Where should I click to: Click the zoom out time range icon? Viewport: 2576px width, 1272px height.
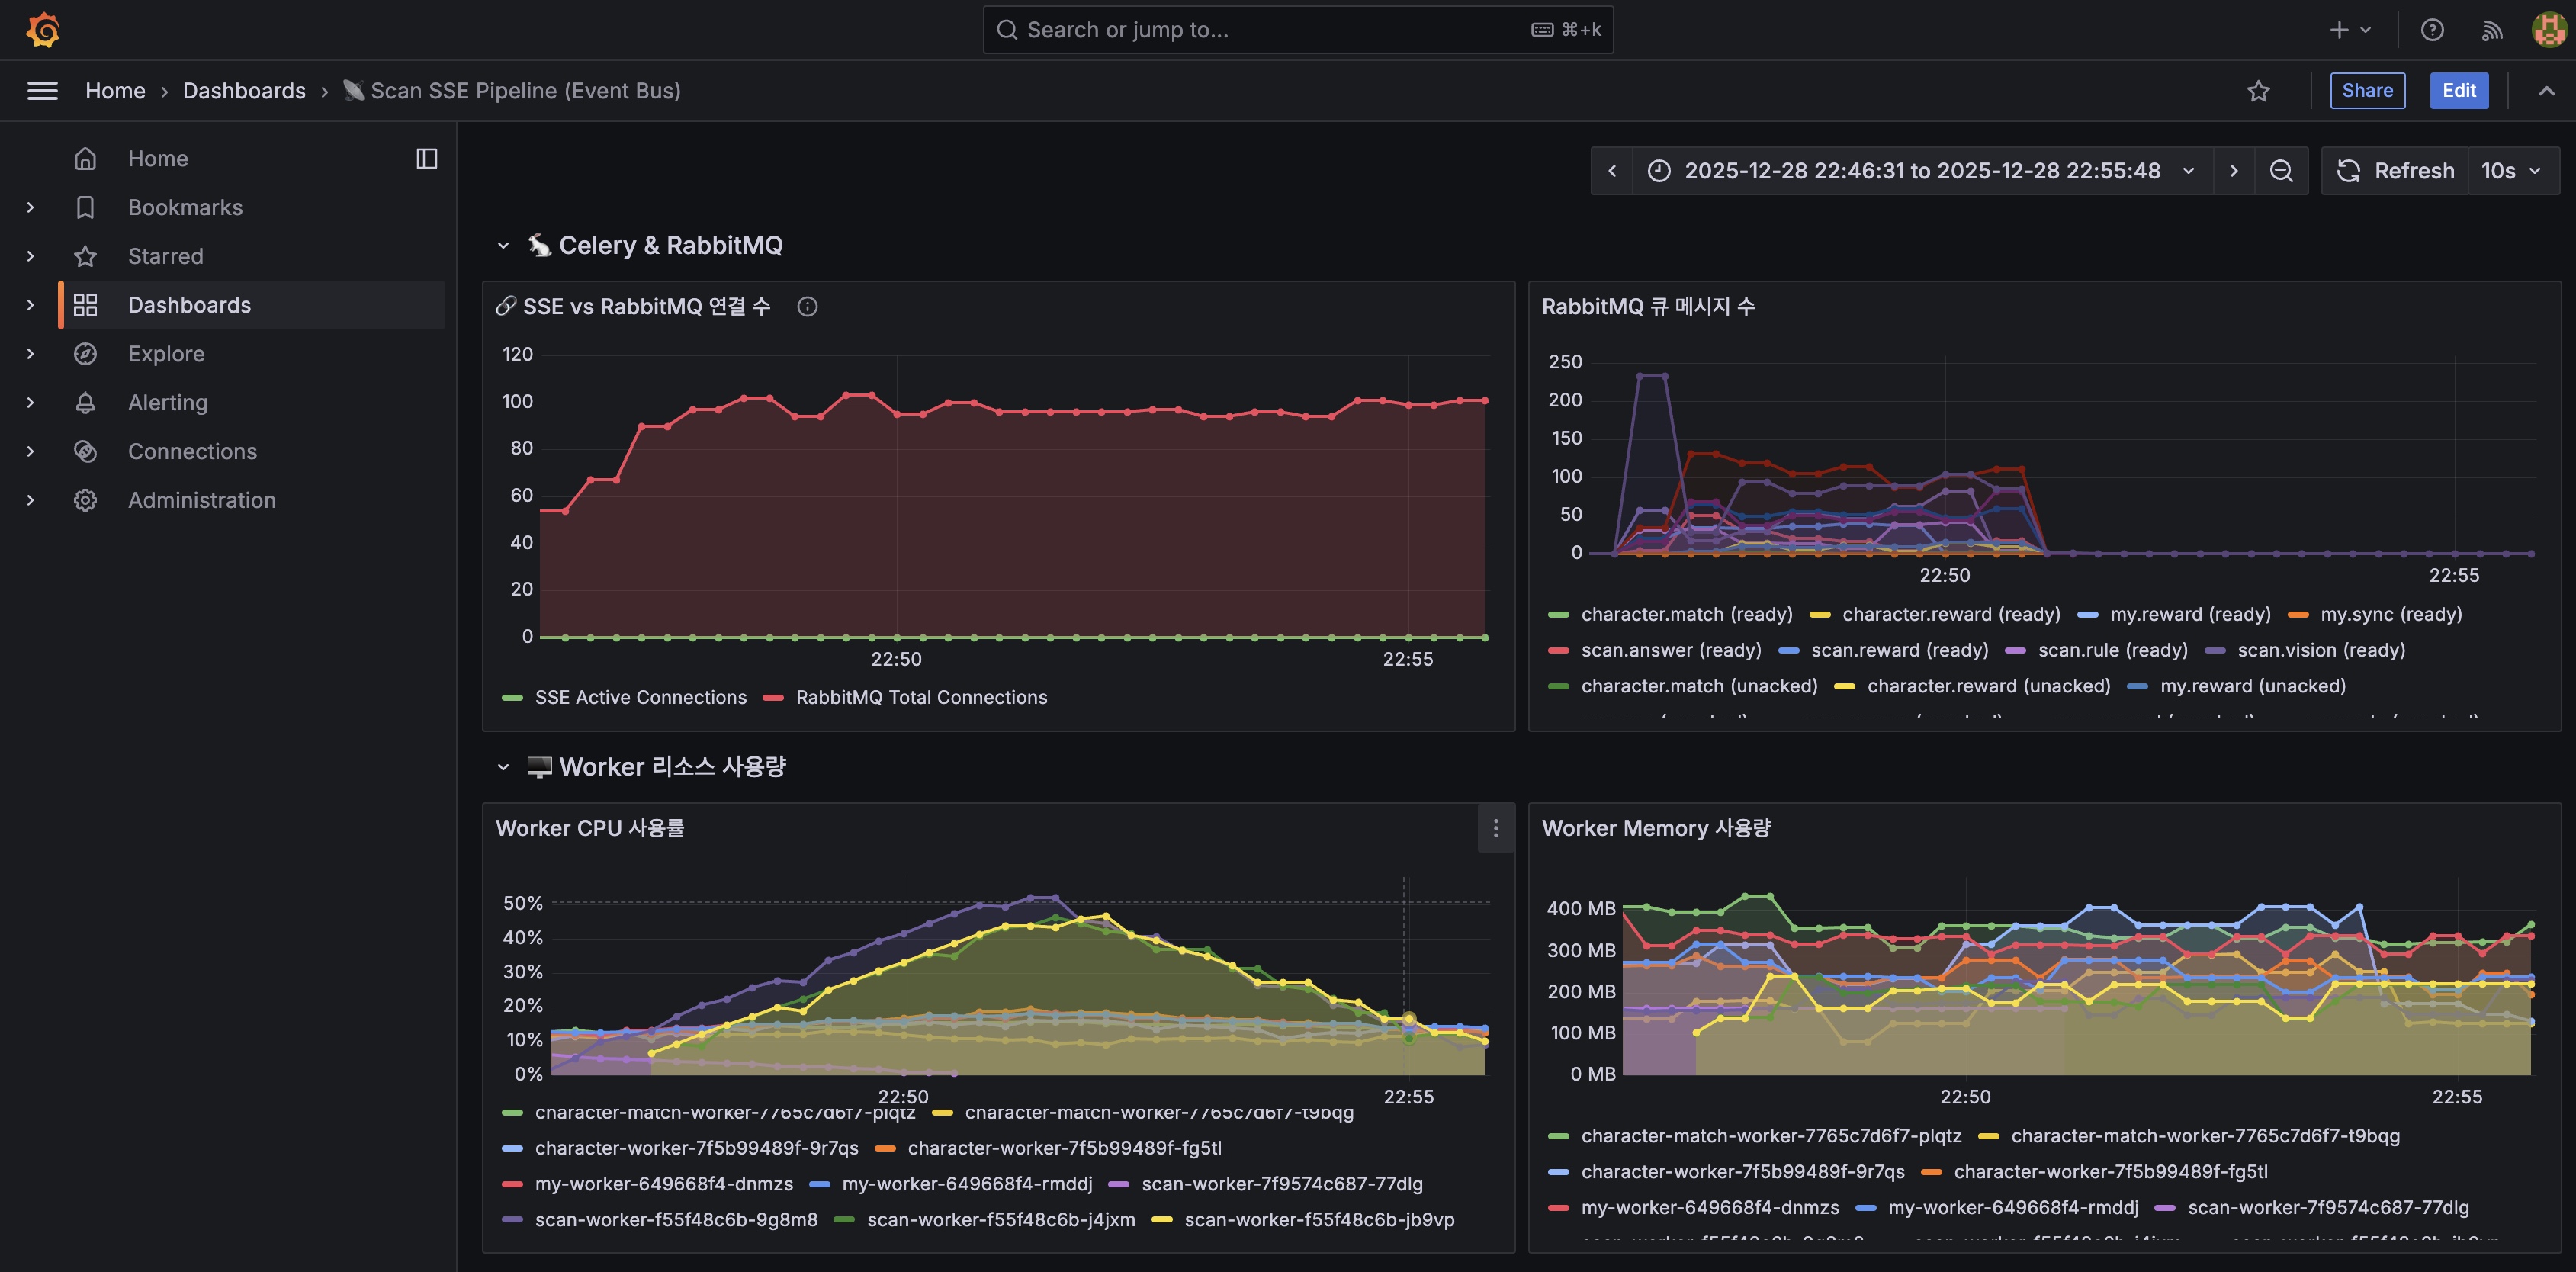pos(2280,171)
